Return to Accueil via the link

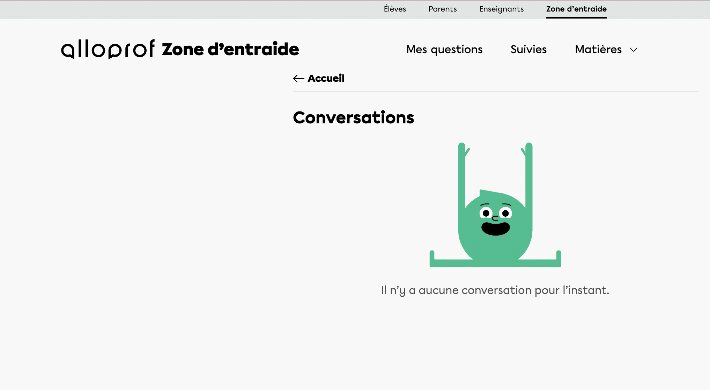326,78
